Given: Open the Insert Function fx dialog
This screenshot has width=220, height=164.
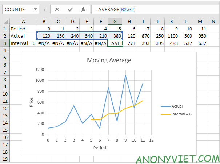Looking at the screenshot, I should (83, 9).
